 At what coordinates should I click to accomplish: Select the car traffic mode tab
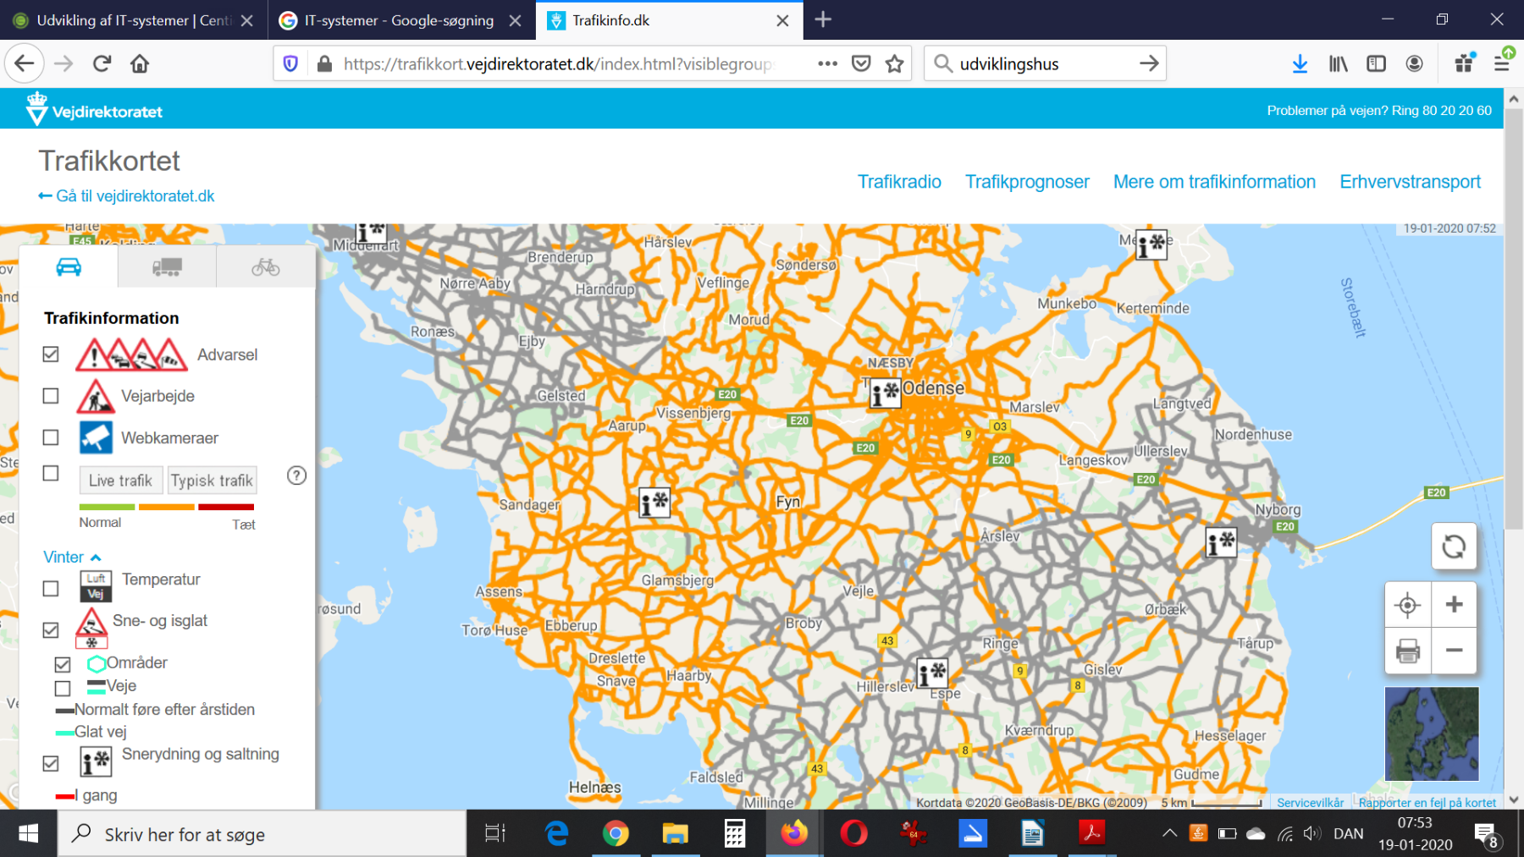click(x=69, y=267)
